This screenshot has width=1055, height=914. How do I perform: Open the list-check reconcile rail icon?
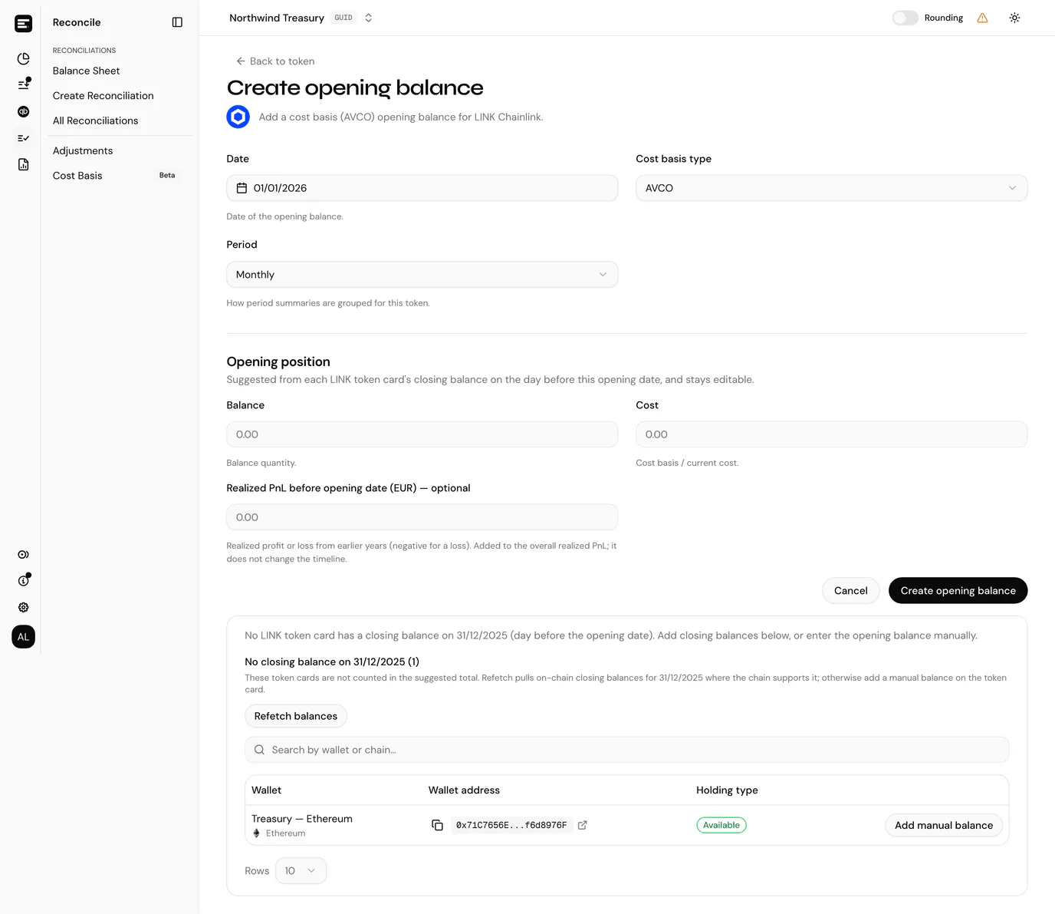pos(24,138)
